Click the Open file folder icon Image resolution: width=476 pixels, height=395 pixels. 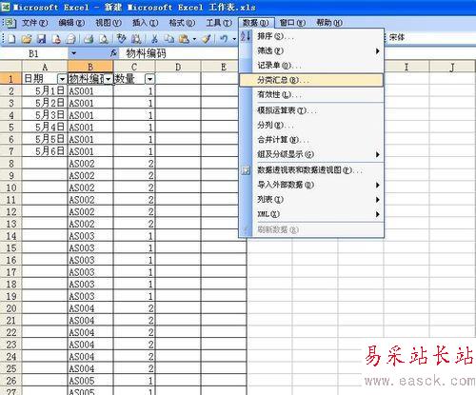click(27, 39)
